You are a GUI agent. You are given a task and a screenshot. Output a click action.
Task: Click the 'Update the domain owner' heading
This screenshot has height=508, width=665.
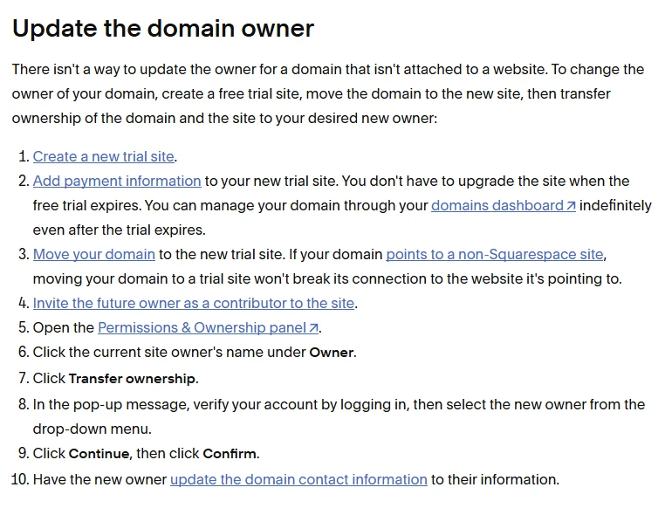click(x=163, y=29)
